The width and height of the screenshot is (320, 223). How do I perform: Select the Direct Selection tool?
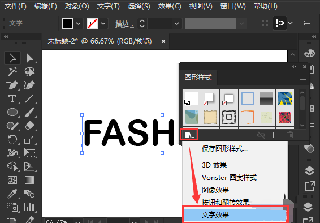[x=30, y=58]
